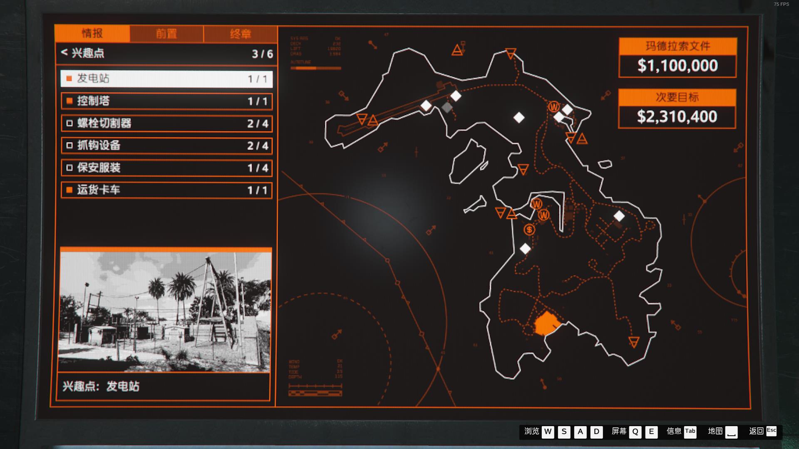Click the lower W marker above the $ icon
Screen dimensions: 799x449
(x=543, y=215)
